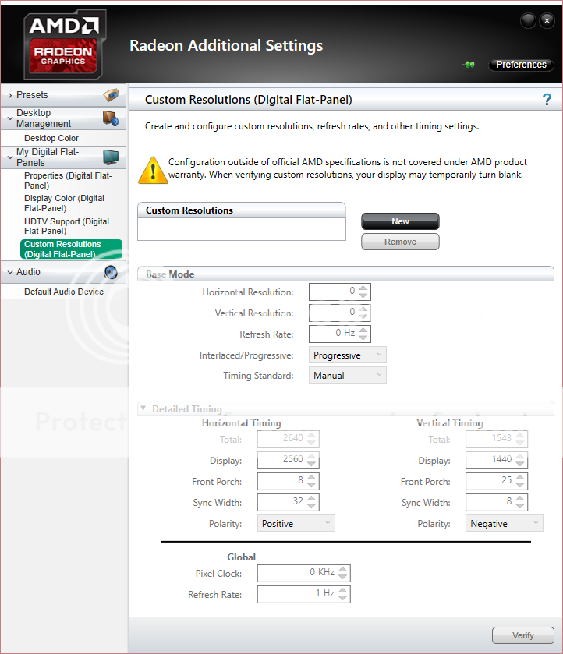563x654 pixels.
Task: Select Desktop Color in the sidebar
Action: pos(51,138)
